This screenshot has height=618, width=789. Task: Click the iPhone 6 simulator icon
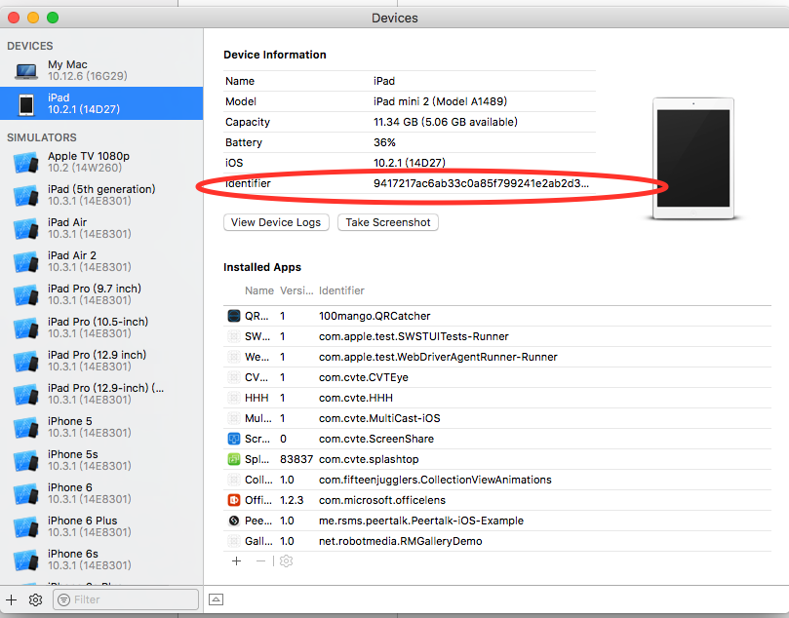26,494
